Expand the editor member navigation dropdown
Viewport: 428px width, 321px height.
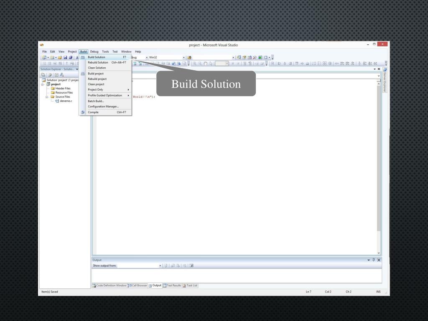click(x=379, y=76)
